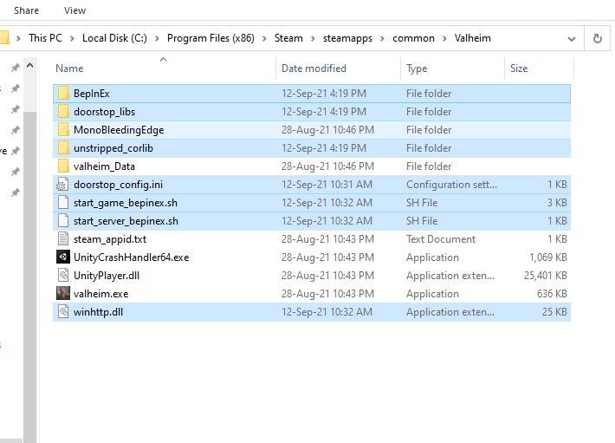Click the valheim_Data folder icon

point(63,166)
